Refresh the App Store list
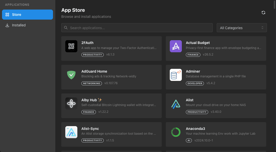Image resolution: width=276 pixels, height=152 pixels. pos(263,13)
